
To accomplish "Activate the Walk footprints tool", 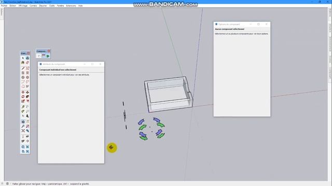I will (x=23, y=141).
